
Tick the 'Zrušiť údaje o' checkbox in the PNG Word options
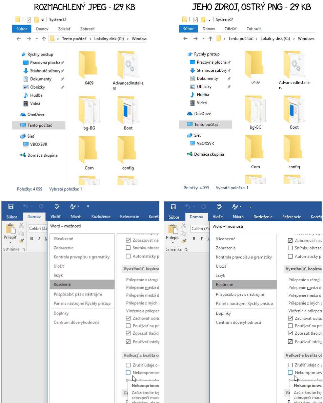point(290,365)
